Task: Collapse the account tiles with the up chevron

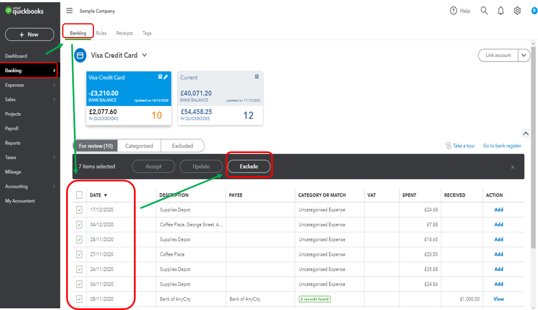Action: [526, 134]
